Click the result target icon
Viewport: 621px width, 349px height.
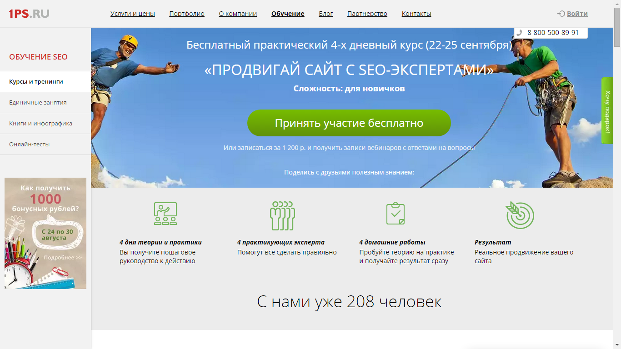click(520, 215)
